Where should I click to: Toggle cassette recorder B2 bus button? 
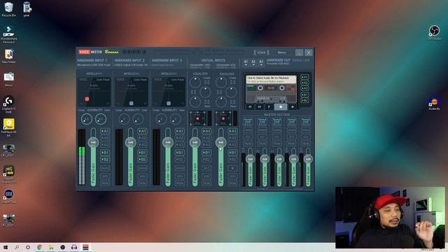click(x=304, y=101)
